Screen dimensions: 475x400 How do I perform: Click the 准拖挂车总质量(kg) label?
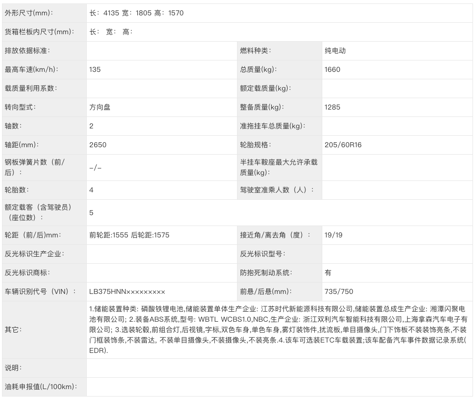click(273, 126)
